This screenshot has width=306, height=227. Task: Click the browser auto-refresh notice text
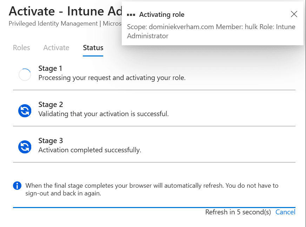152,189
